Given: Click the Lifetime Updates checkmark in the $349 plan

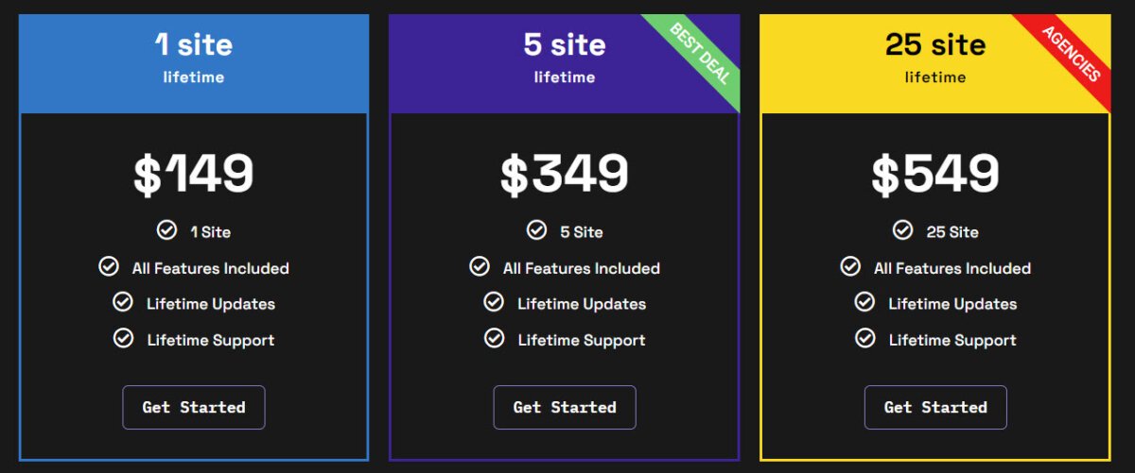Looking at the screenshot, I should coord(494,302).
